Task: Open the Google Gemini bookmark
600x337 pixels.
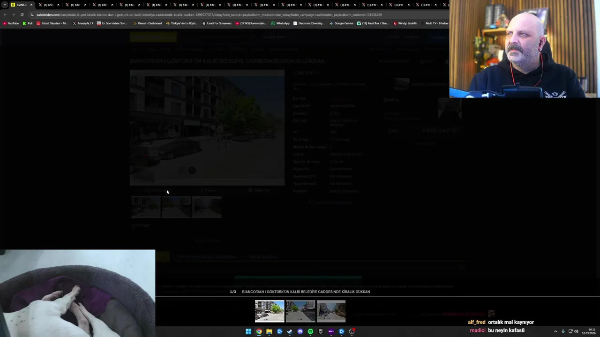Action: point(341,23)
